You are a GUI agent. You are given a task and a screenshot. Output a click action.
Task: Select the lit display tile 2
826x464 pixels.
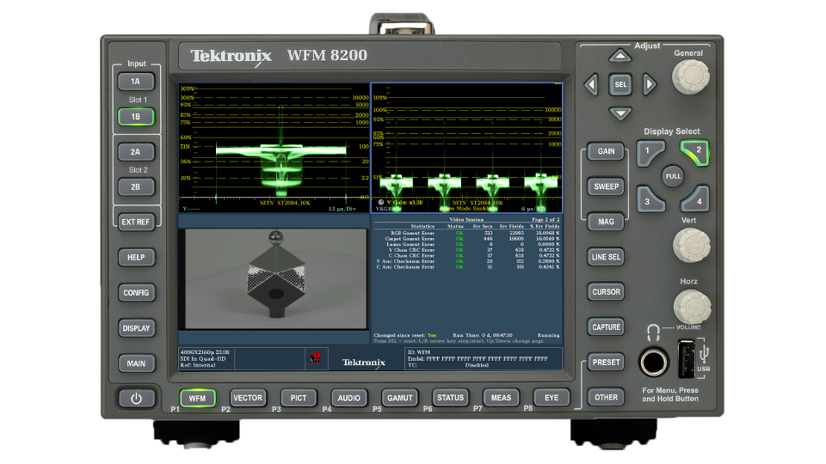(x=695, y=153)
